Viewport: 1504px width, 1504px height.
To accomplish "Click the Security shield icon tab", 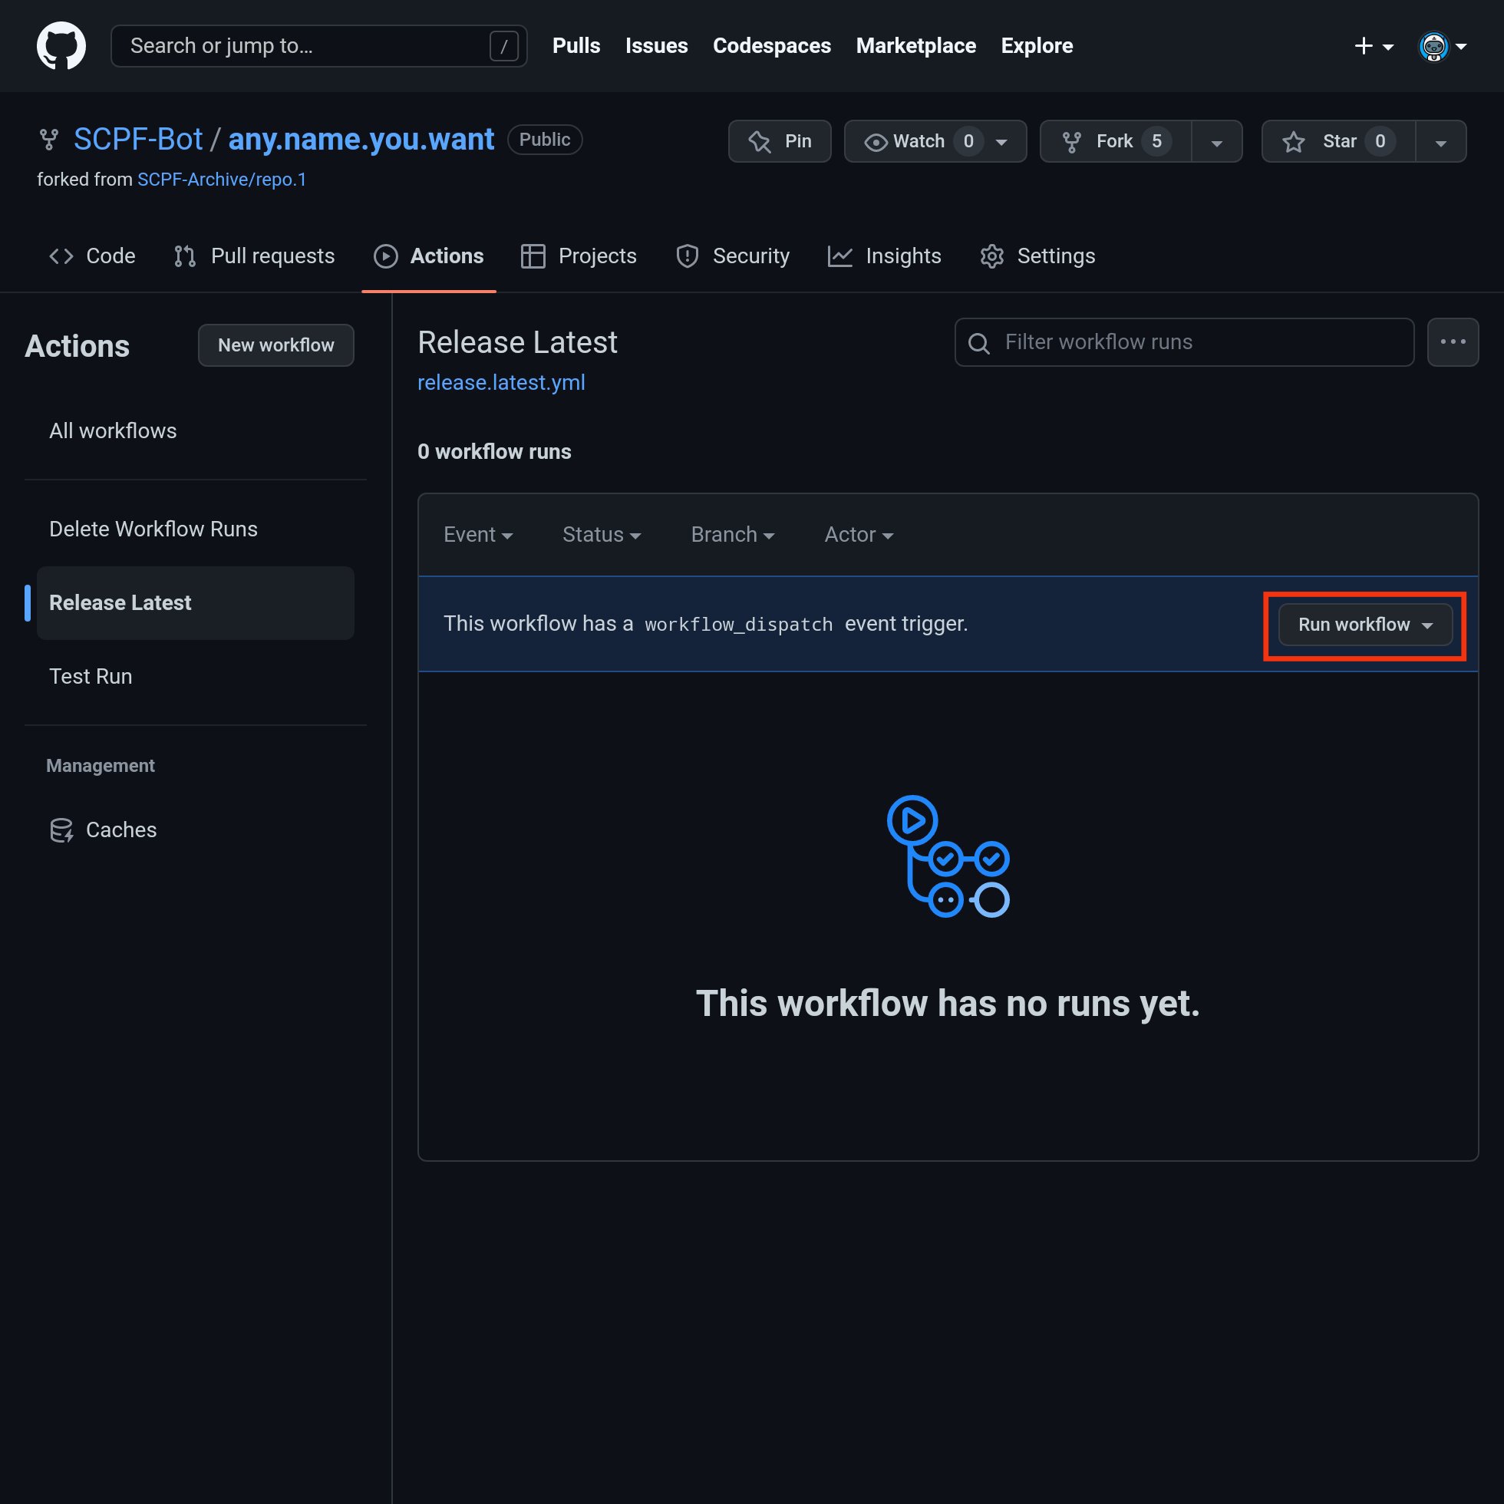I will pos(688,256).
